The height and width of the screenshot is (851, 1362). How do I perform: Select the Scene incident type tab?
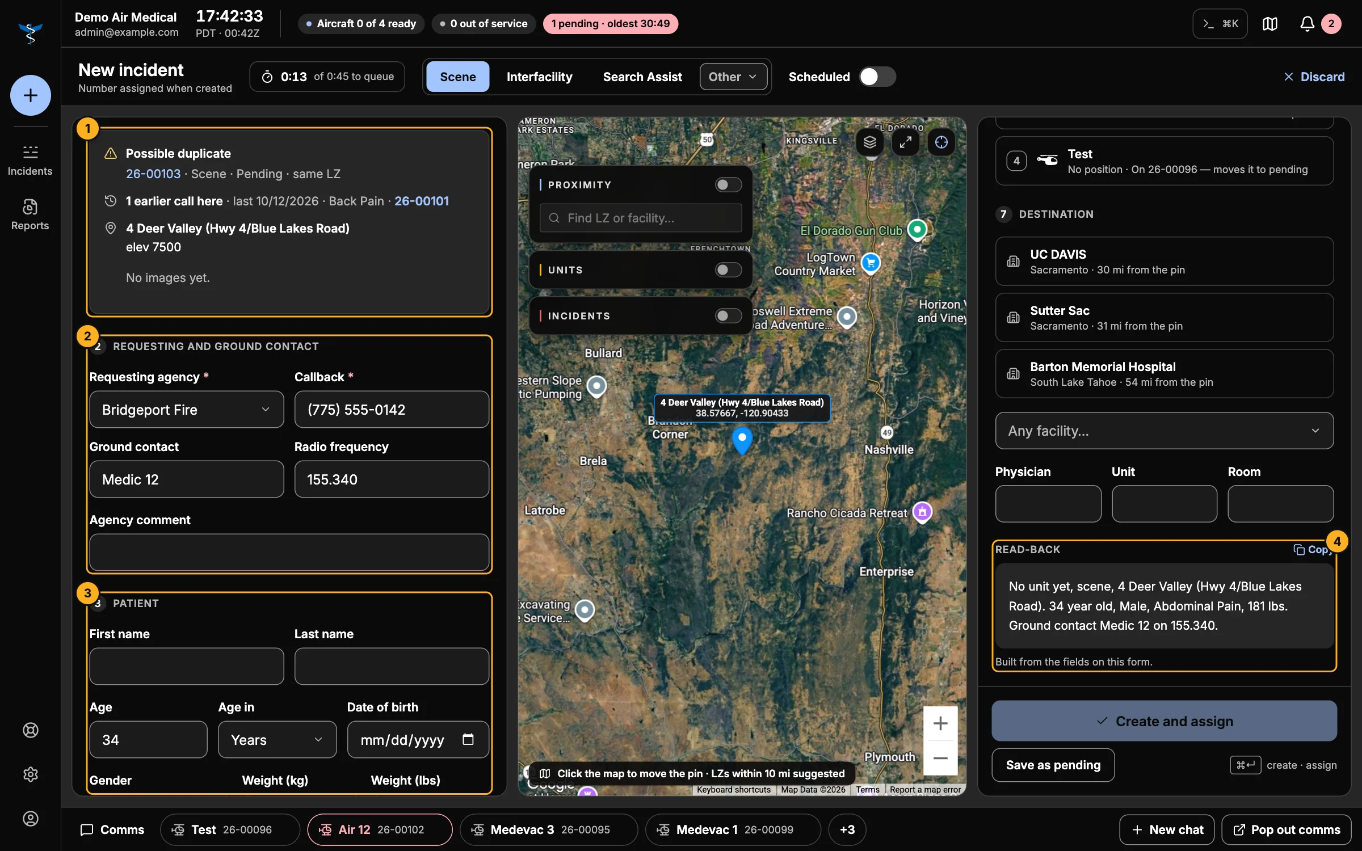pos(457,77)
